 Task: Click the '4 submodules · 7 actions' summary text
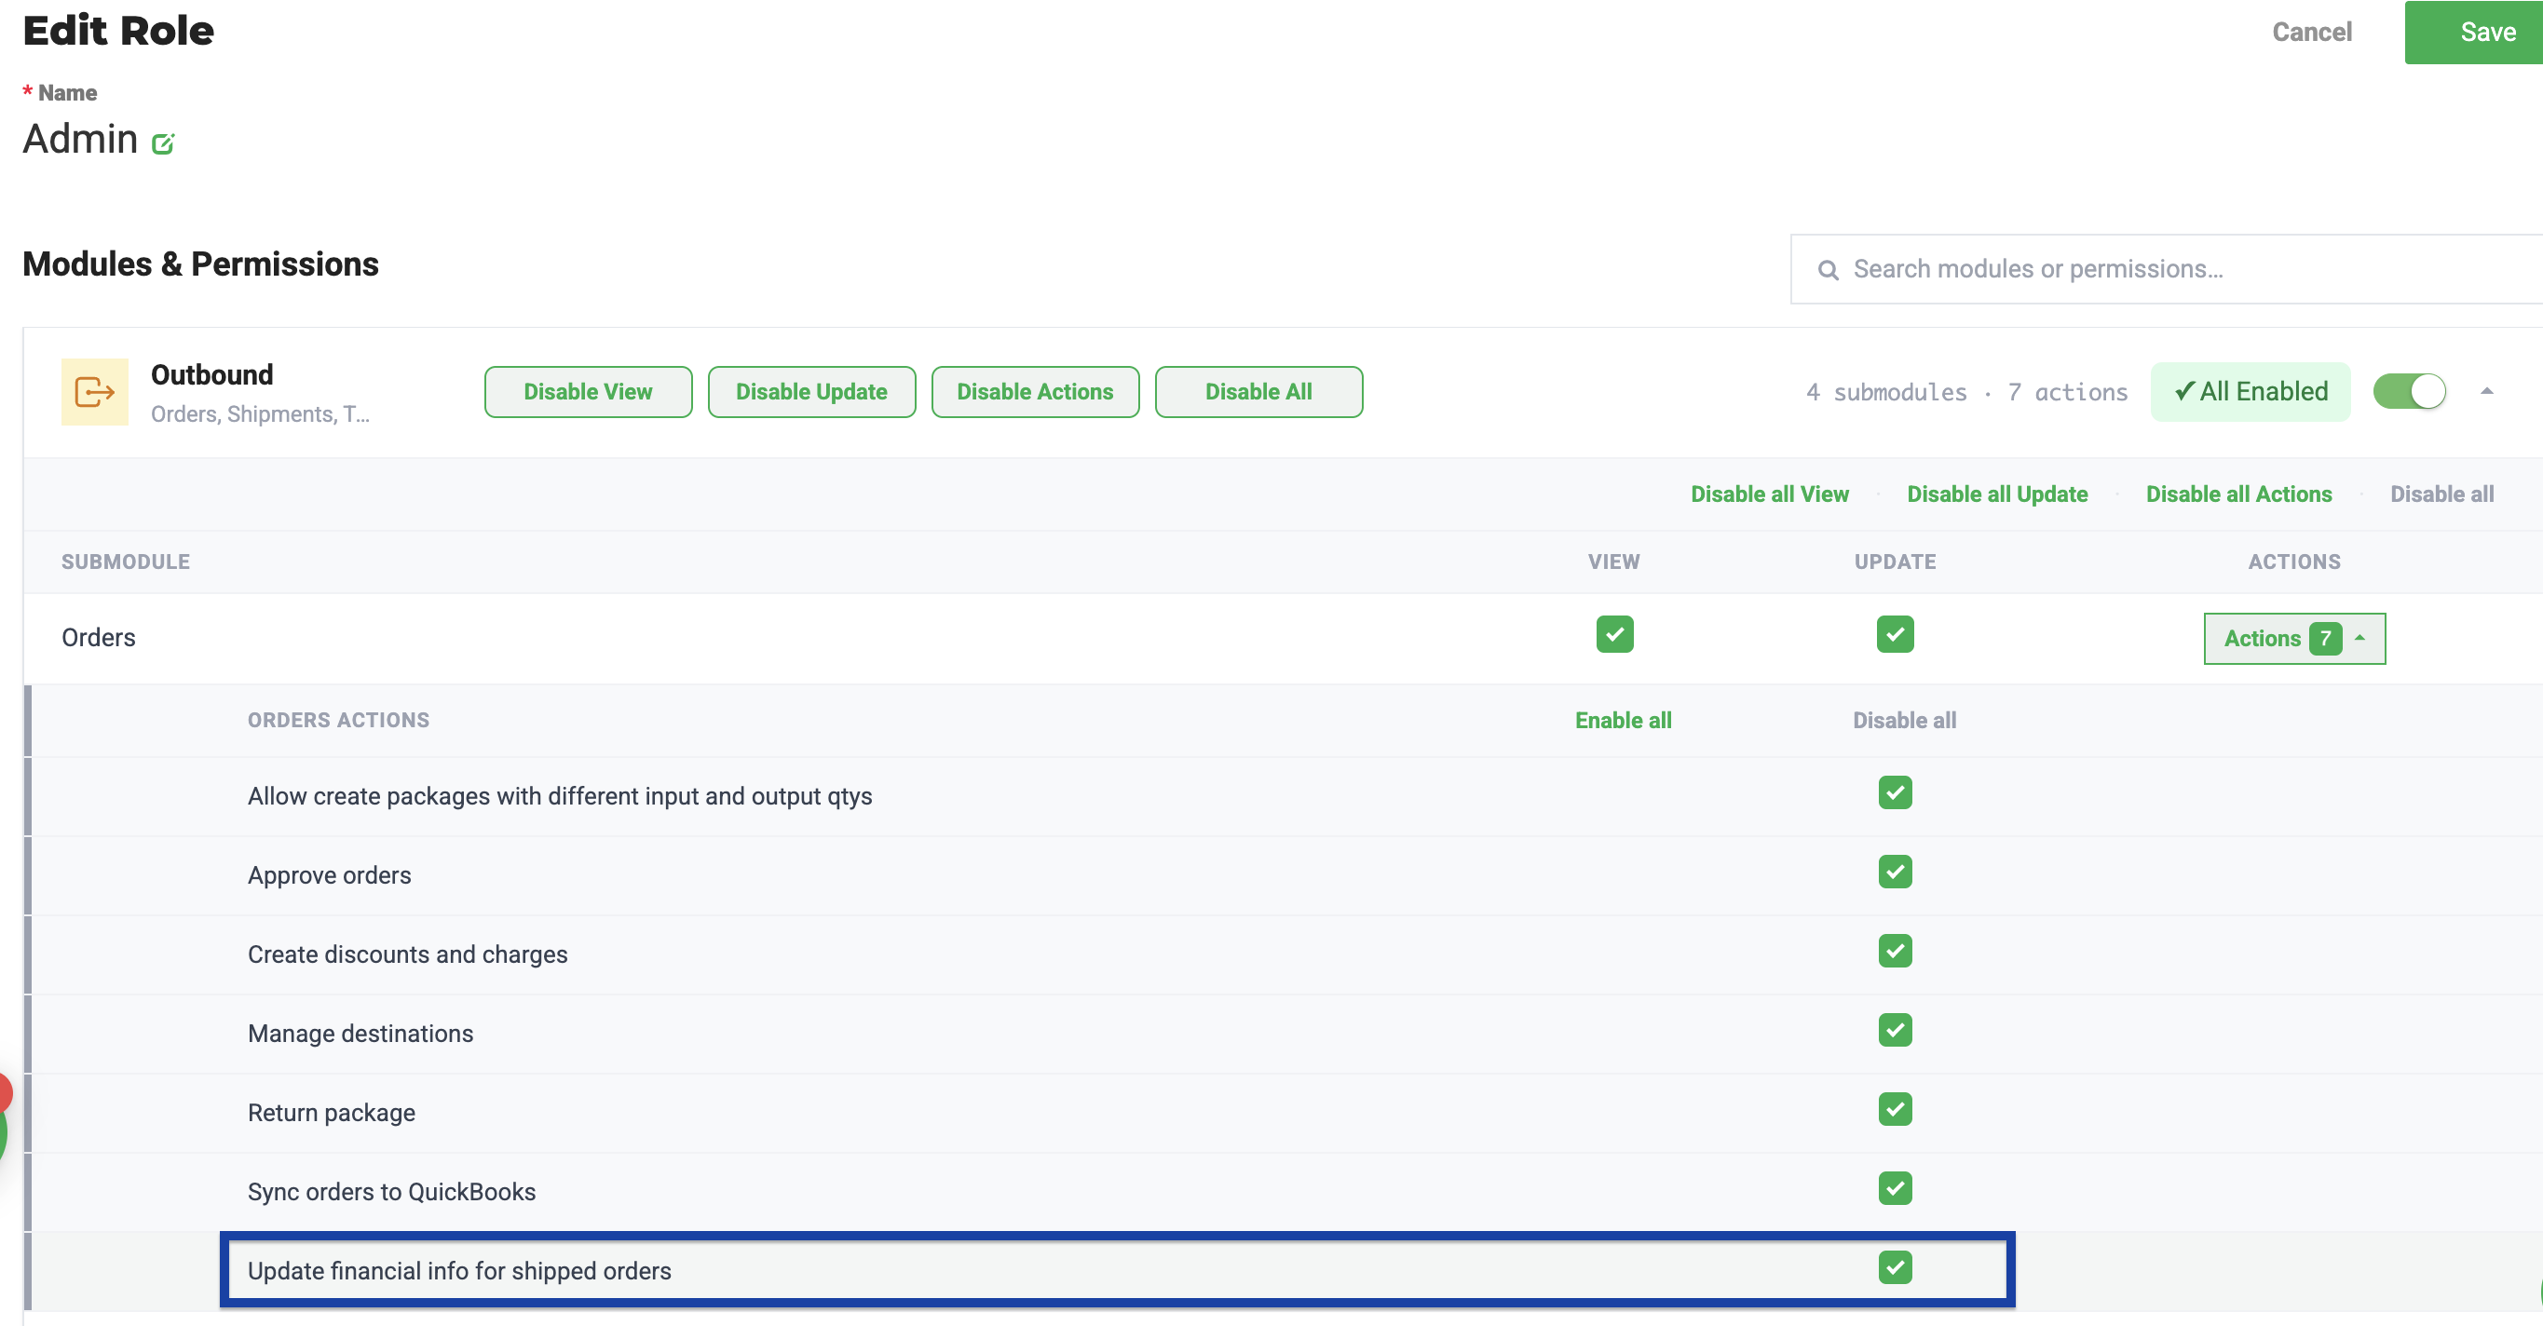pyautogui.click(x=1966, y=392)
